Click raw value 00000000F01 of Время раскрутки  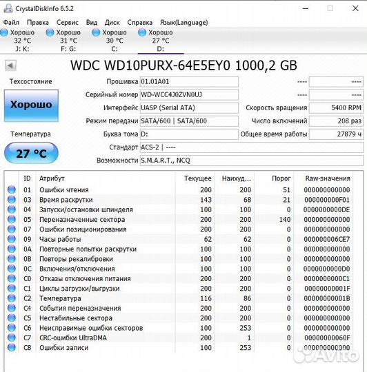tap(327, 200)
